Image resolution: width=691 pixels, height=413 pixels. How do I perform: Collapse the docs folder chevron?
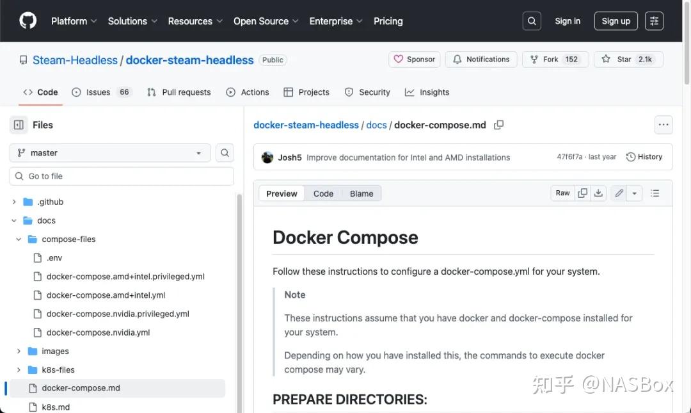click(14, 220)
